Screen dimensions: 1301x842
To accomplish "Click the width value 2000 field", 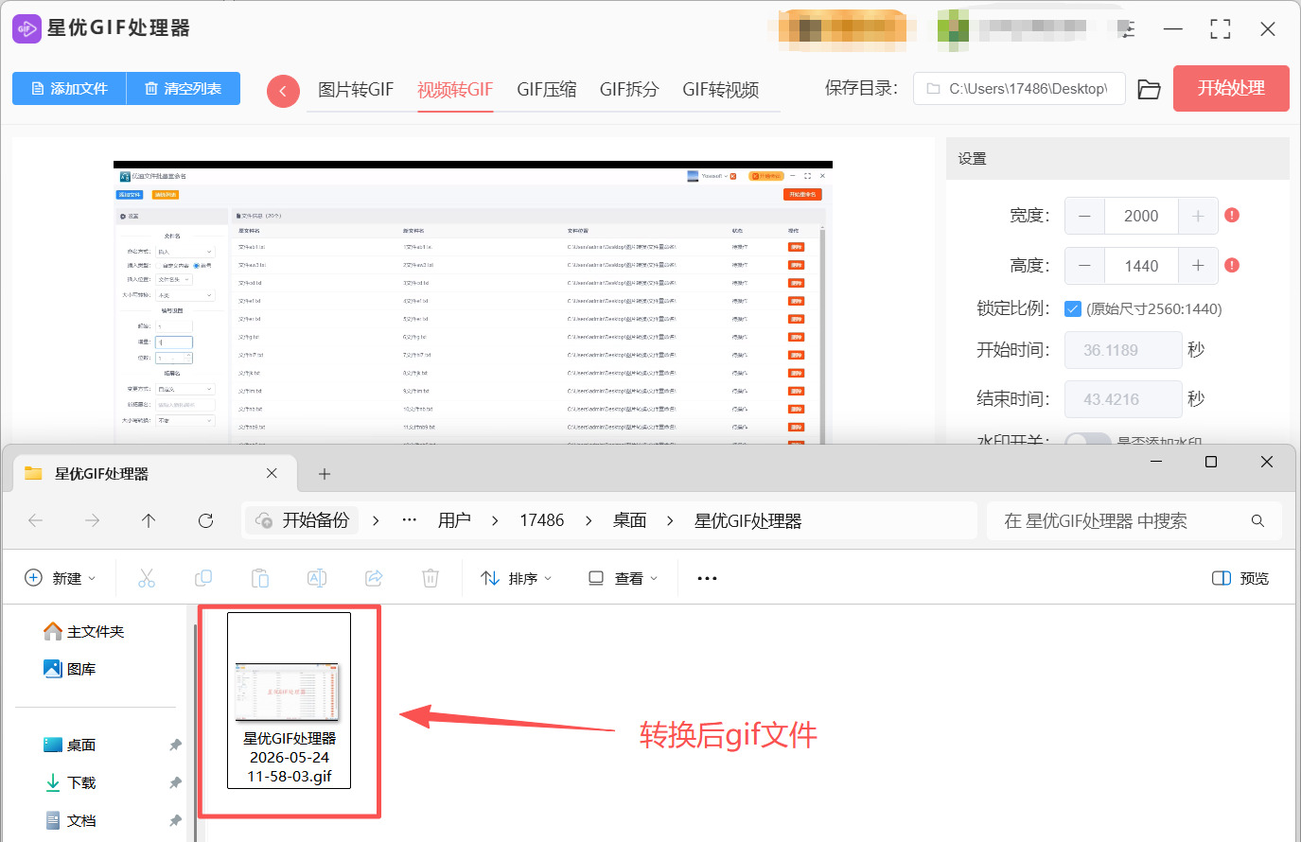I will pos(1141,216).
